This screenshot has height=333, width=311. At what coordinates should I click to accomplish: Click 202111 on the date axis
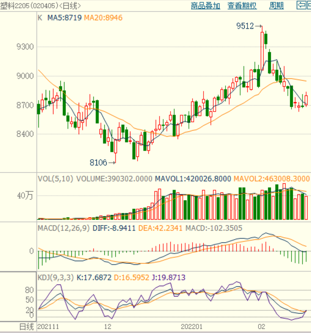coord(48,327)
